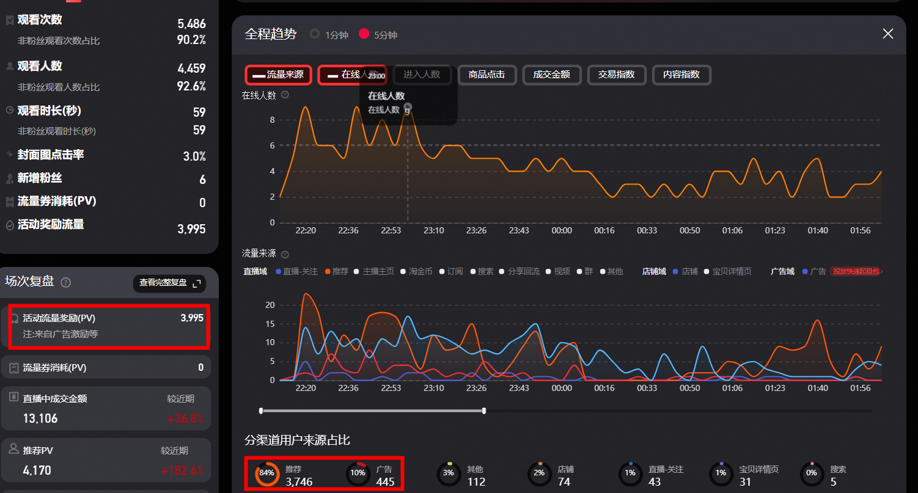Image resolution: width=918 pixels, height=493 pixels.
Task: Click help icon beside 流量来源 chart title
Action: [285, 254]
